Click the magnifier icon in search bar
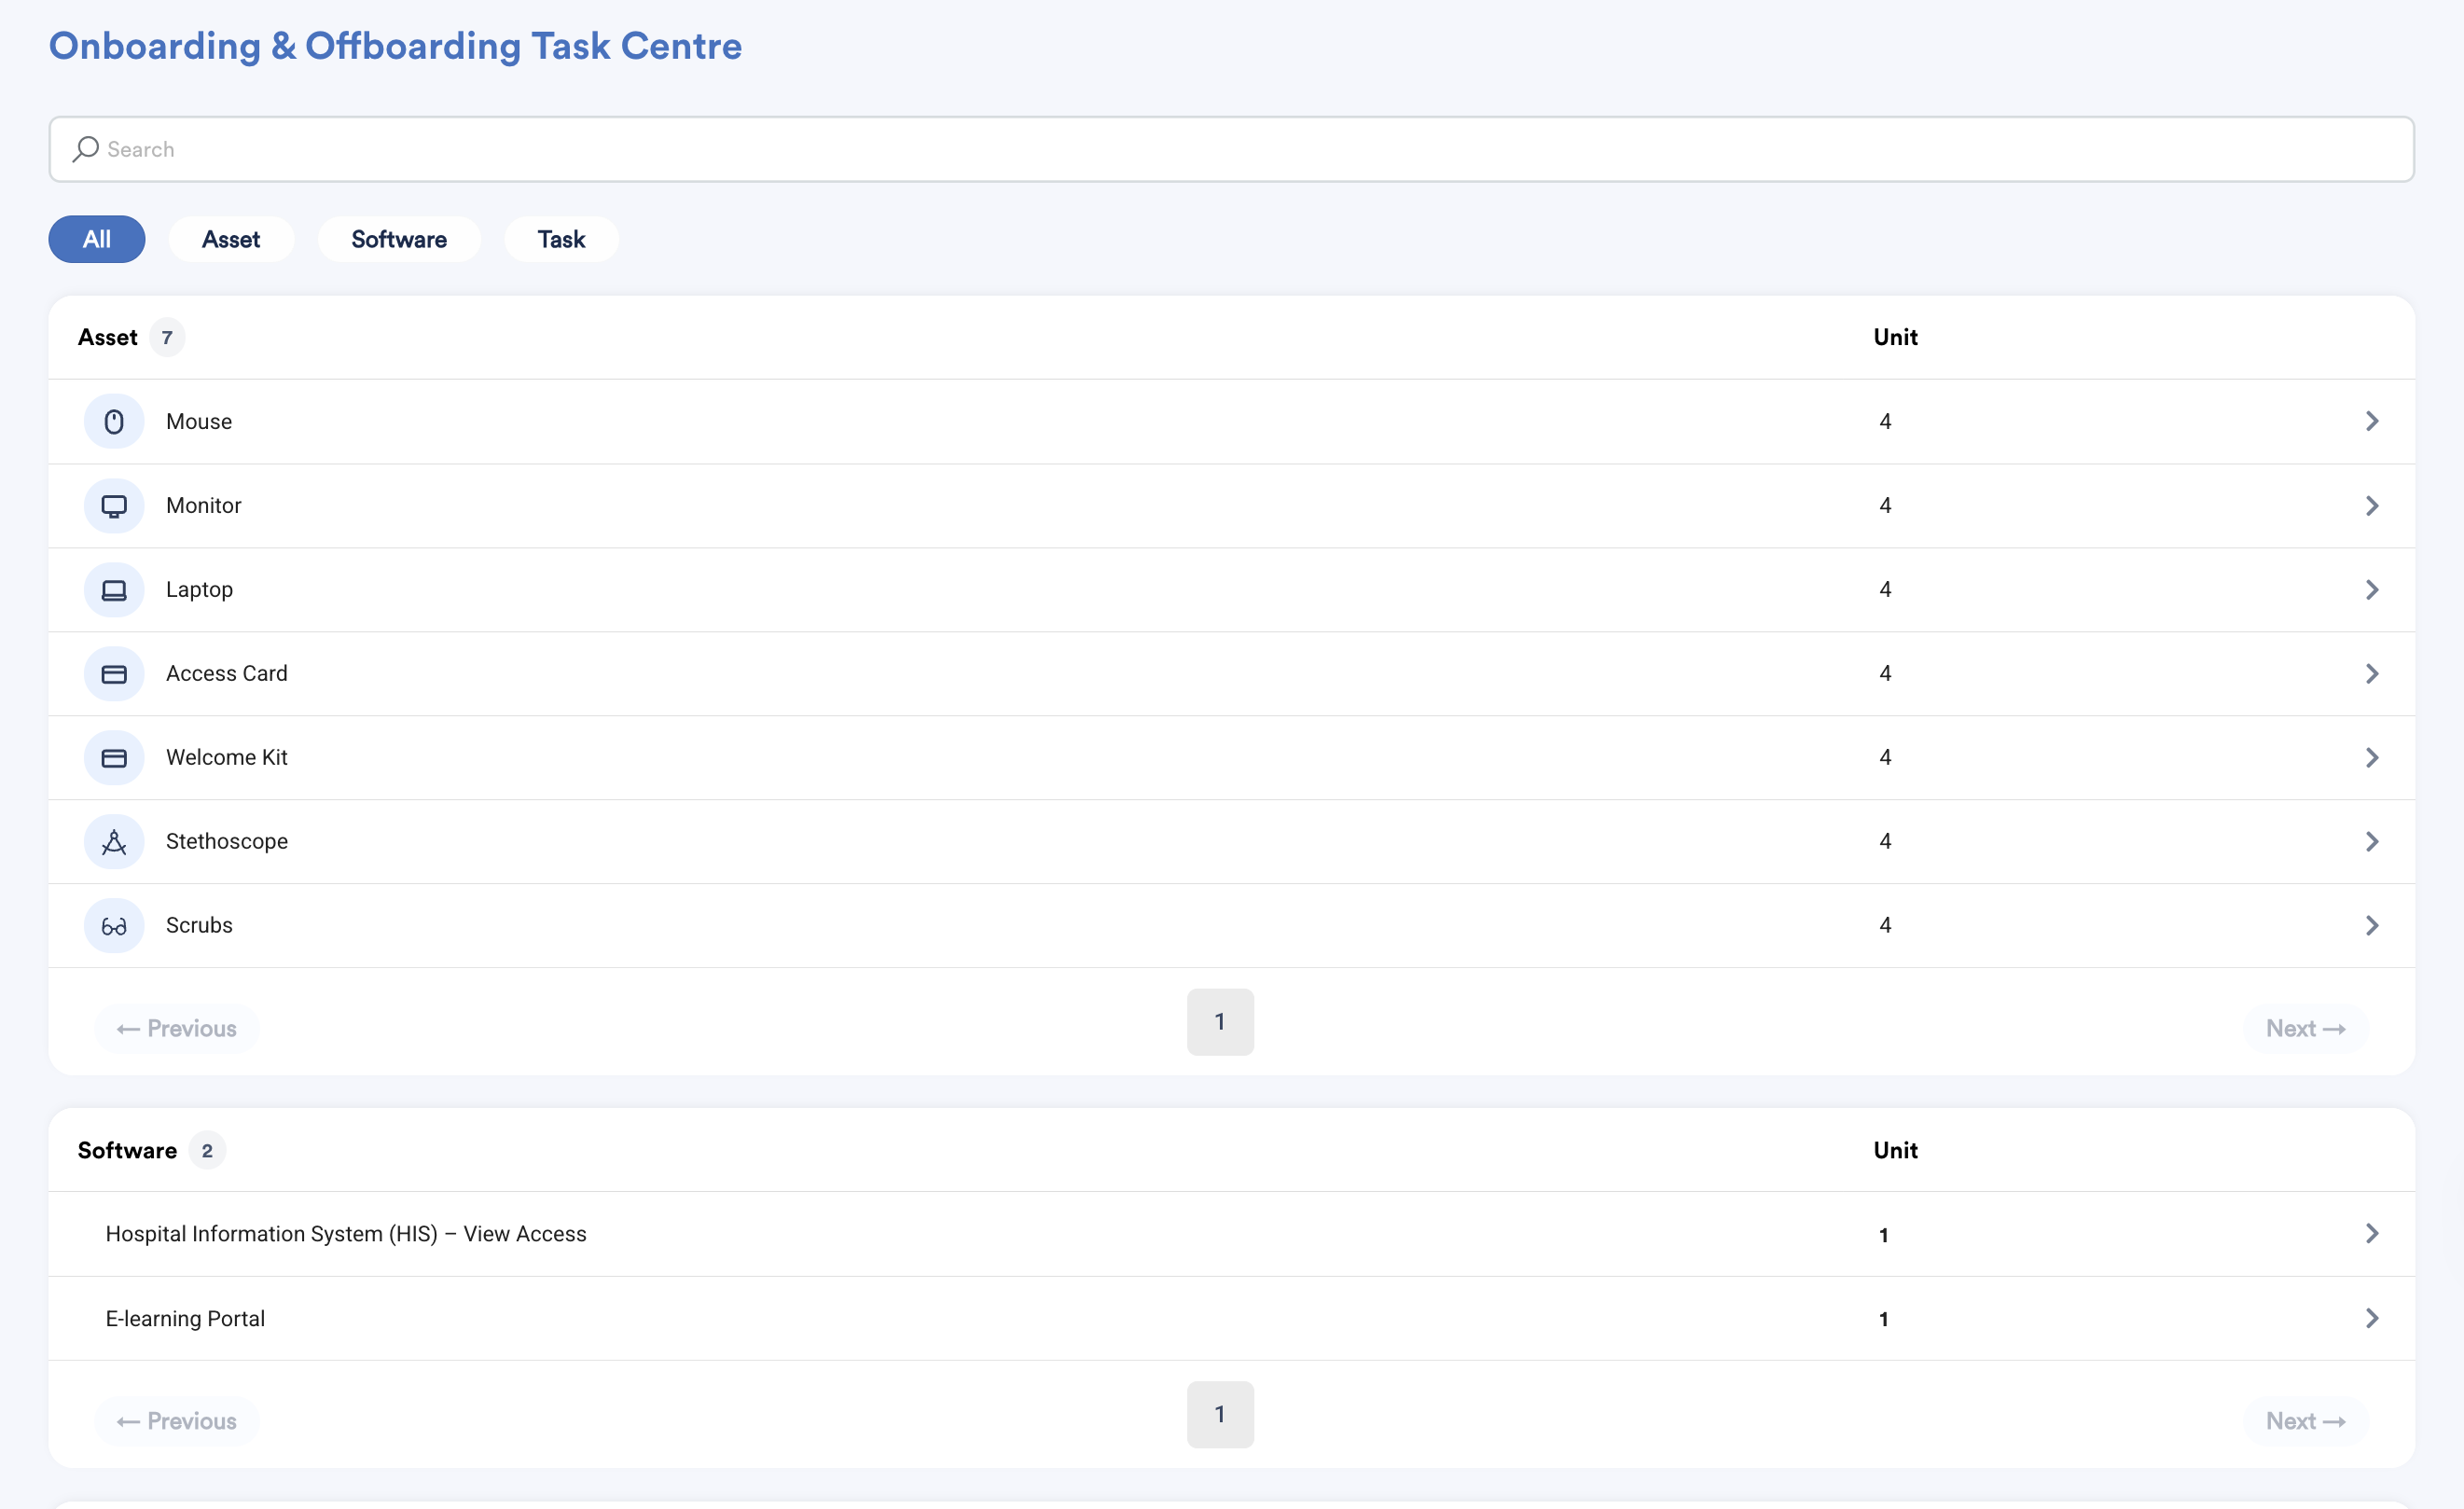This screenshot has width=2464, height=1509. coord(85,149)
